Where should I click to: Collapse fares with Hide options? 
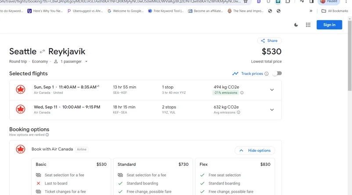point(255,150)
